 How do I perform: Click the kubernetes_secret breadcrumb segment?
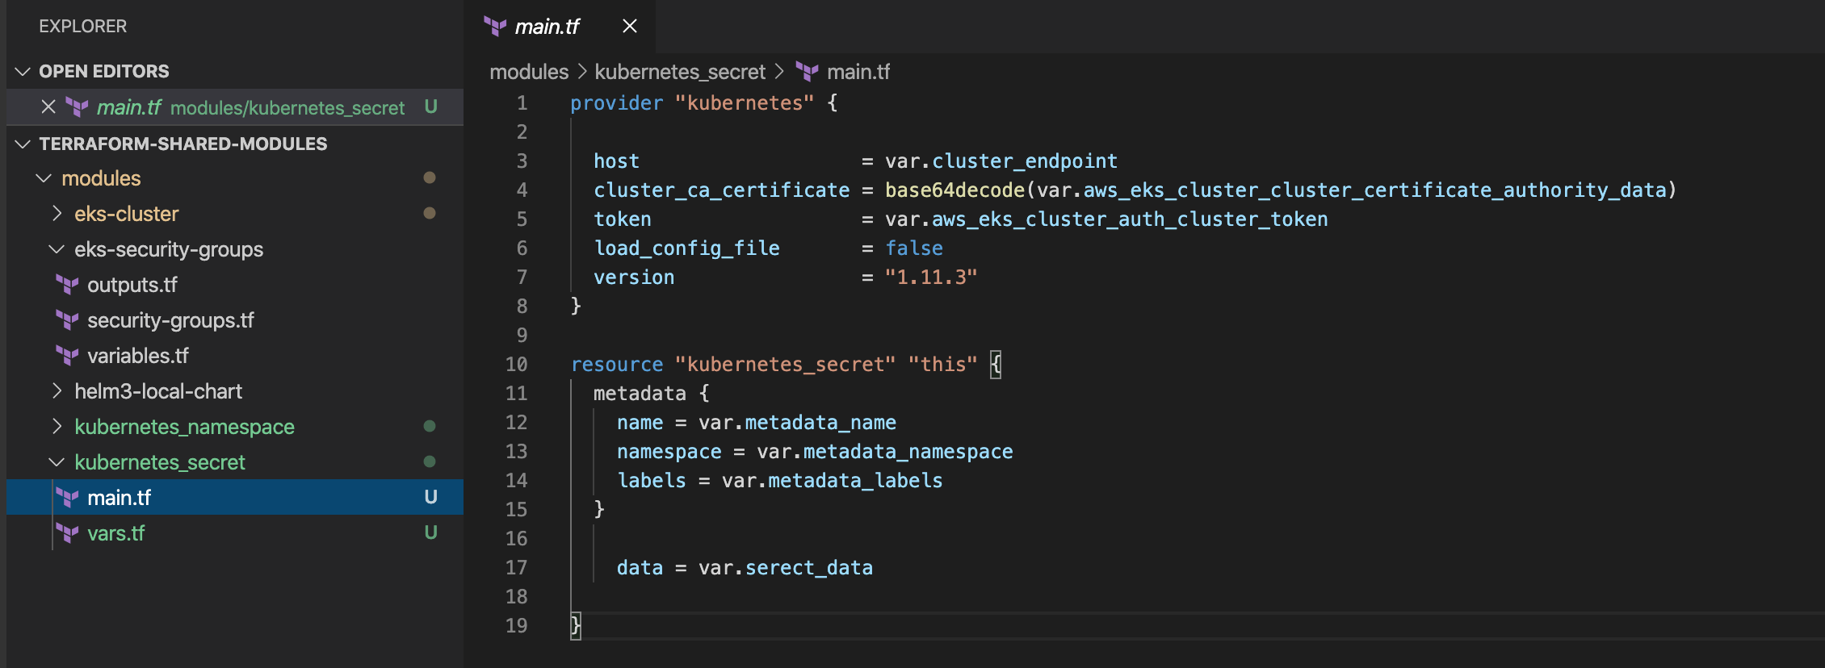[x=680, y=72]
